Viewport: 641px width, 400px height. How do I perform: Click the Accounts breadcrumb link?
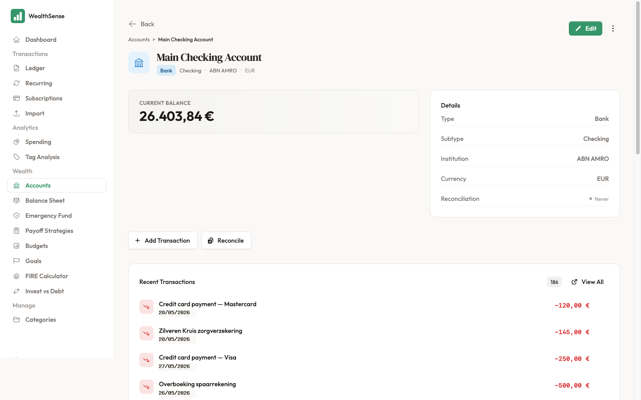139,40
